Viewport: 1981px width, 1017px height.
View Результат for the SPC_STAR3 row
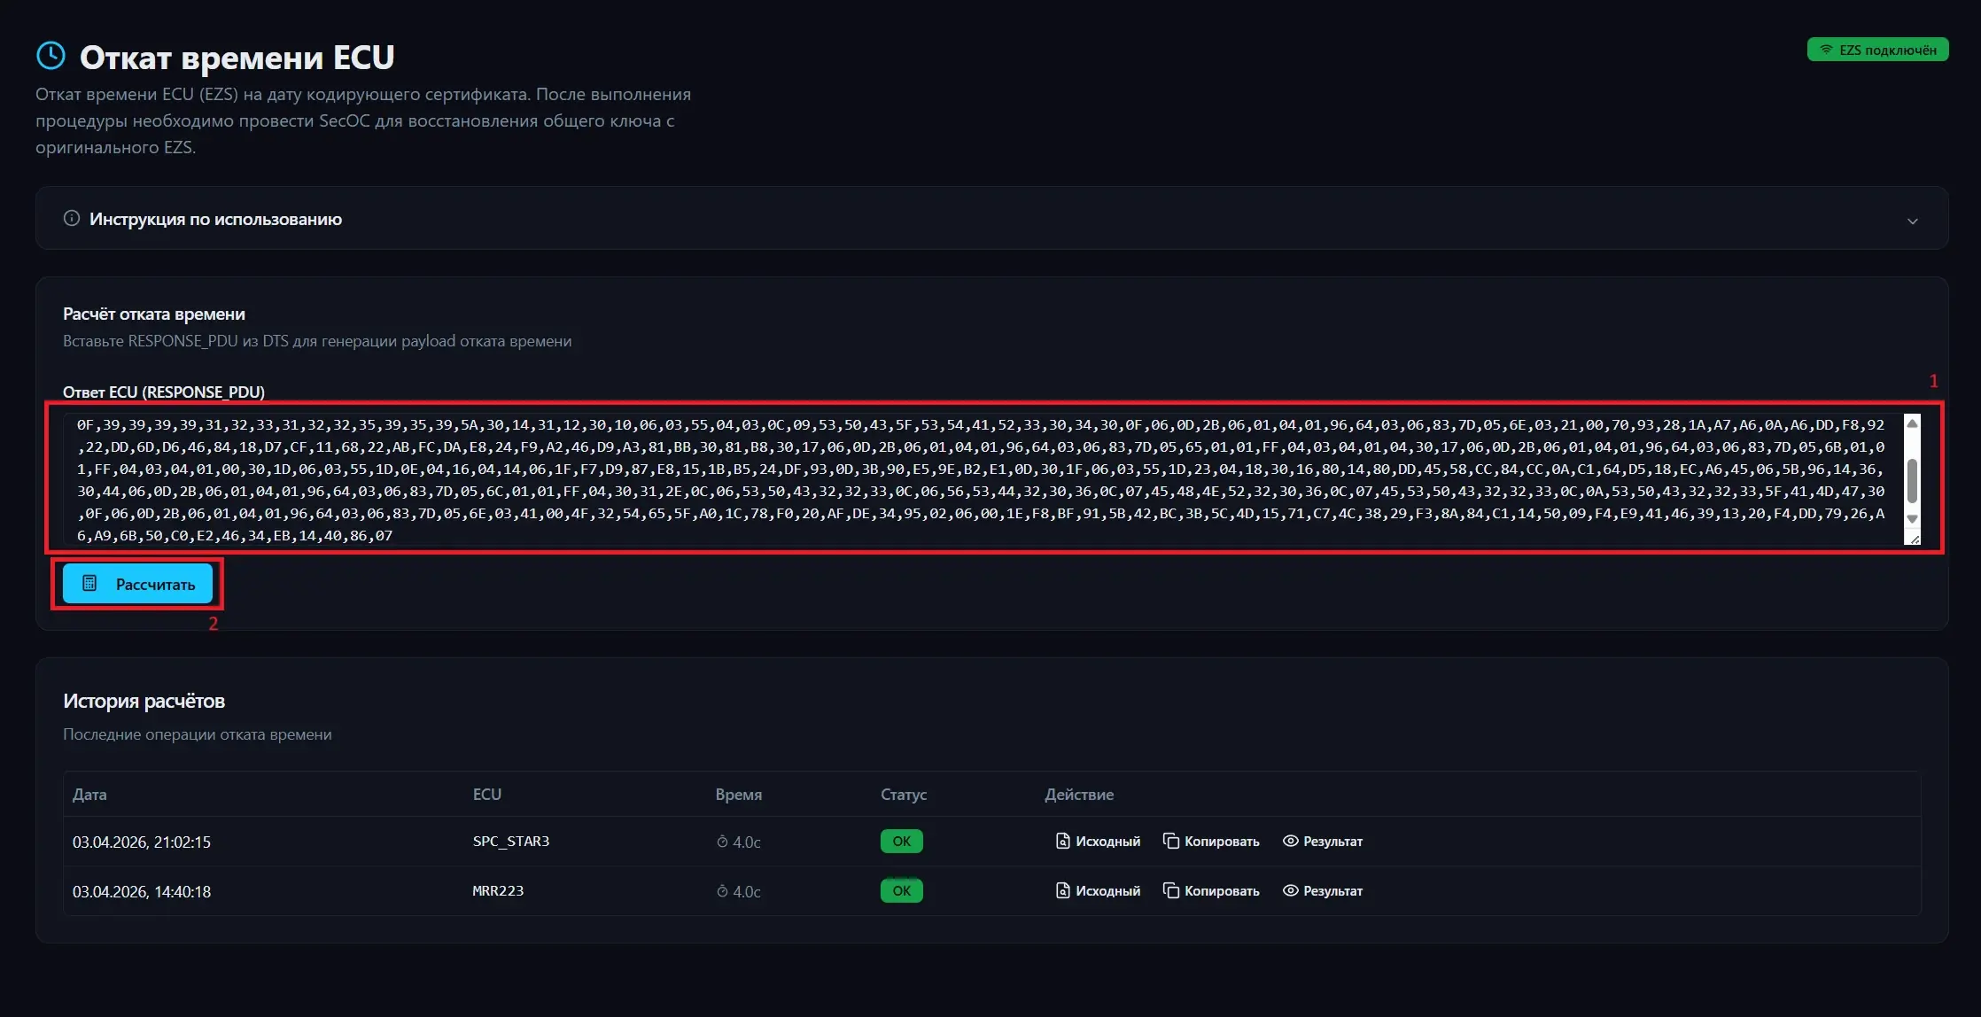coord(1323,841)
